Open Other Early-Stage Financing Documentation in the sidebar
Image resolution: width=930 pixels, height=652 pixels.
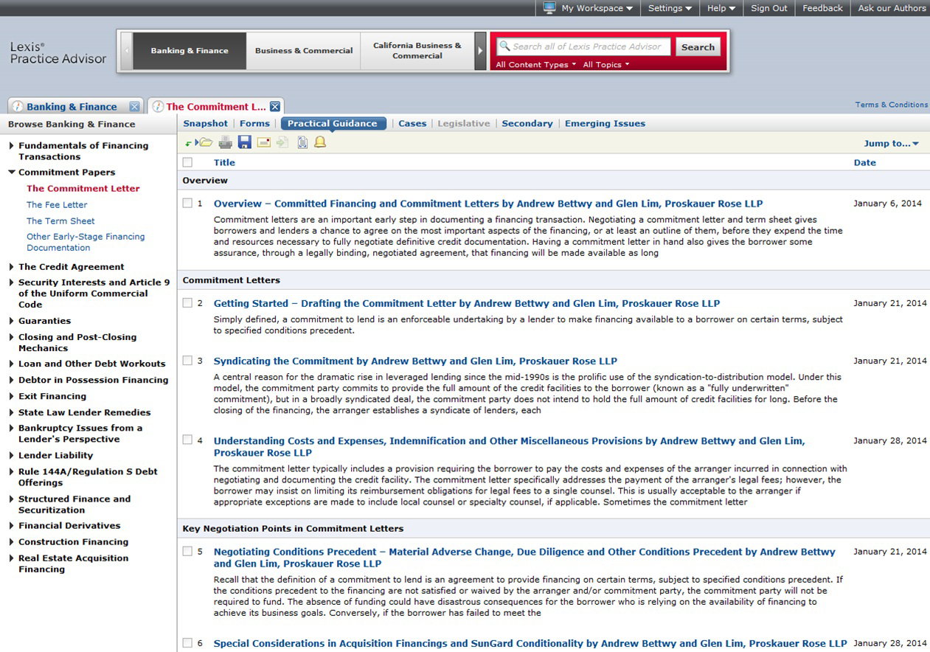point(86,243)
